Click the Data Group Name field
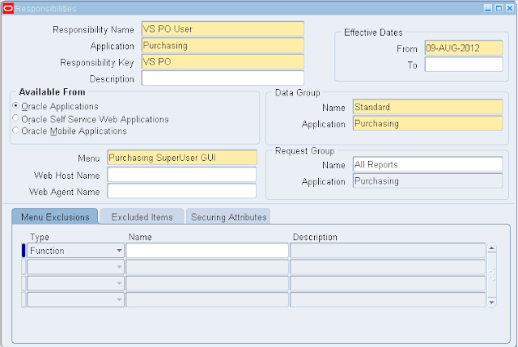518x347 pixels. [427, 107]
